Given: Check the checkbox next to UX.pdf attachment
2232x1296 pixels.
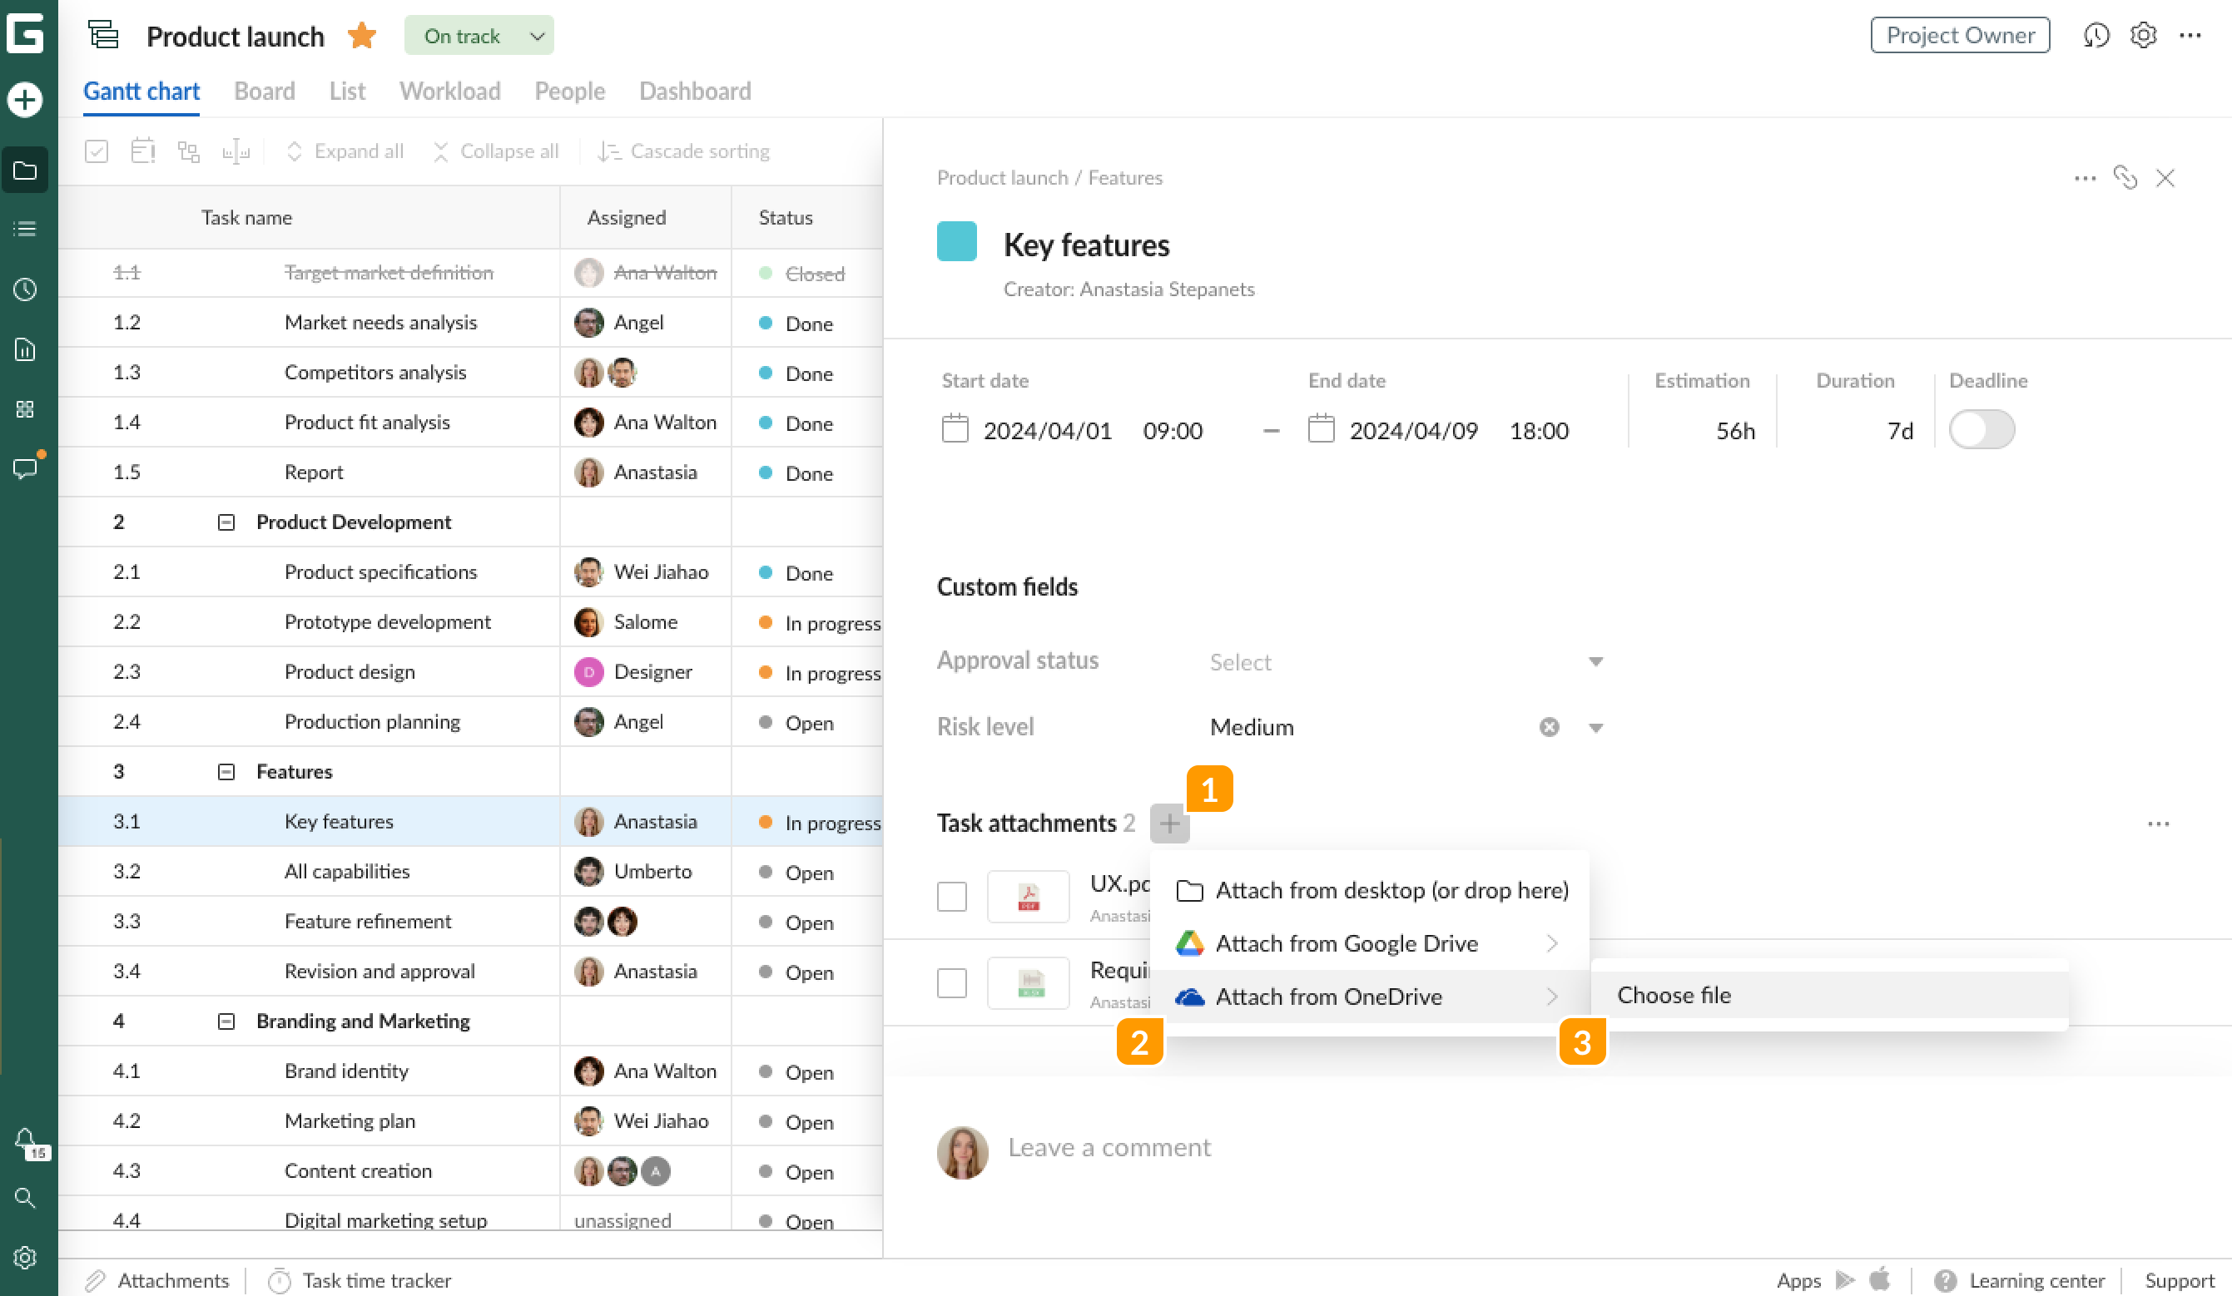Looking at the screenshot, I should coord(951,896).
